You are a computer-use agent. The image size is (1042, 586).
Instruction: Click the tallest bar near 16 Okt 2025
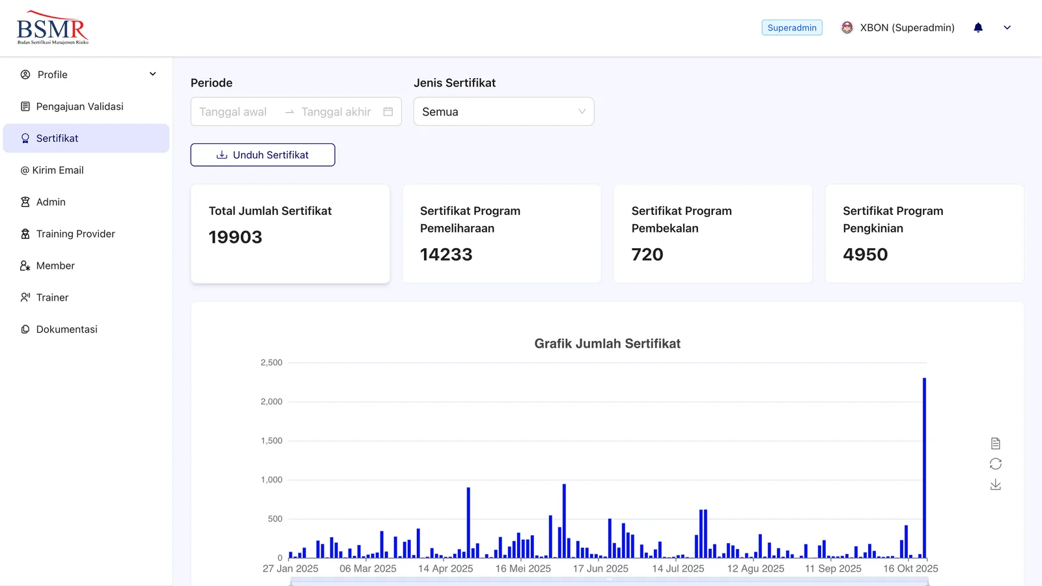coord(924,467)
